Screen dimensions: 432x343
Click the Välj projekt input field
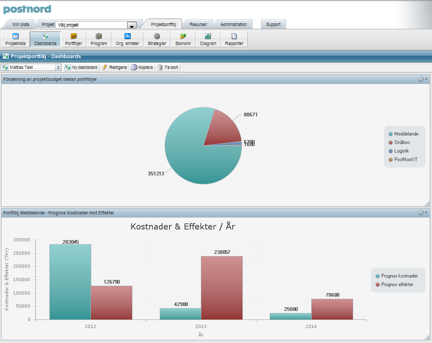click(91, 25)
